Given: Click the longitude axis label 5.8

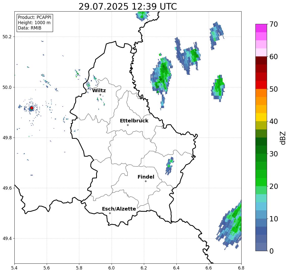Looking at the screenshot, I should [79, 268].
